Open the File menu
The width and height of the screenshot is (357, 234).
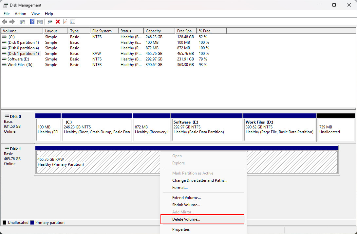click(7, 14)
